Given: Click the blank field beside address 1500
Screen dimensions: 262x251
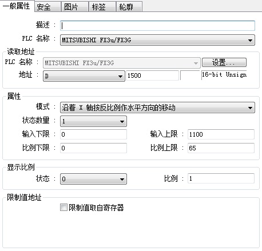Looking at the screenshot, I should click(x=190, y=75).
